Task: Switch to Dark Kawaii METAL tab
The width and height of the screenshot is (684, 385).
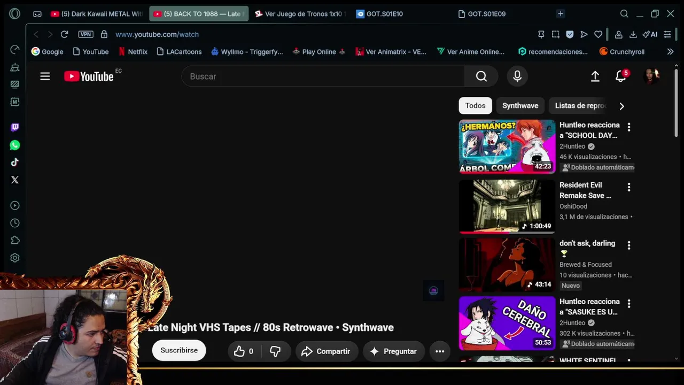Action: 96,14
